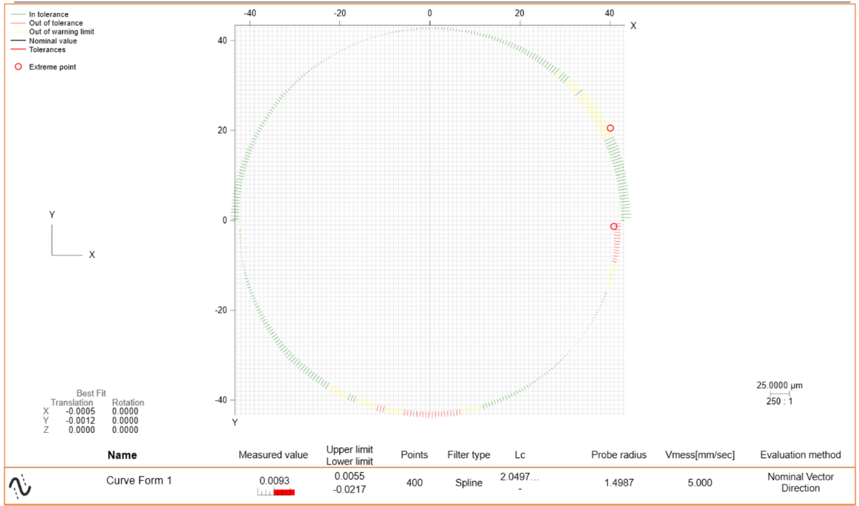
Task: Click the Vmess value 5.000
Action: click(699, 483)
